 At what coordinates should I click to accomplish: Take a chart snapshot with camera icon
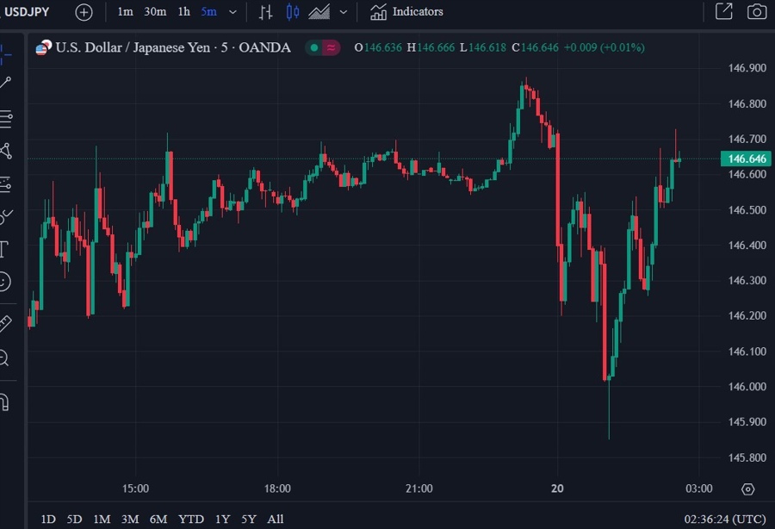coord(756,12)
